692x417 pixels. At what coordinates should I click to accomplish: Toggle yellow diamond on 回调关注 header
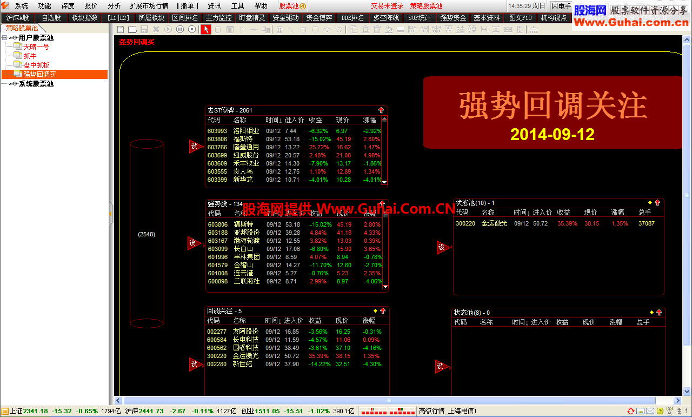click(375, 310)
